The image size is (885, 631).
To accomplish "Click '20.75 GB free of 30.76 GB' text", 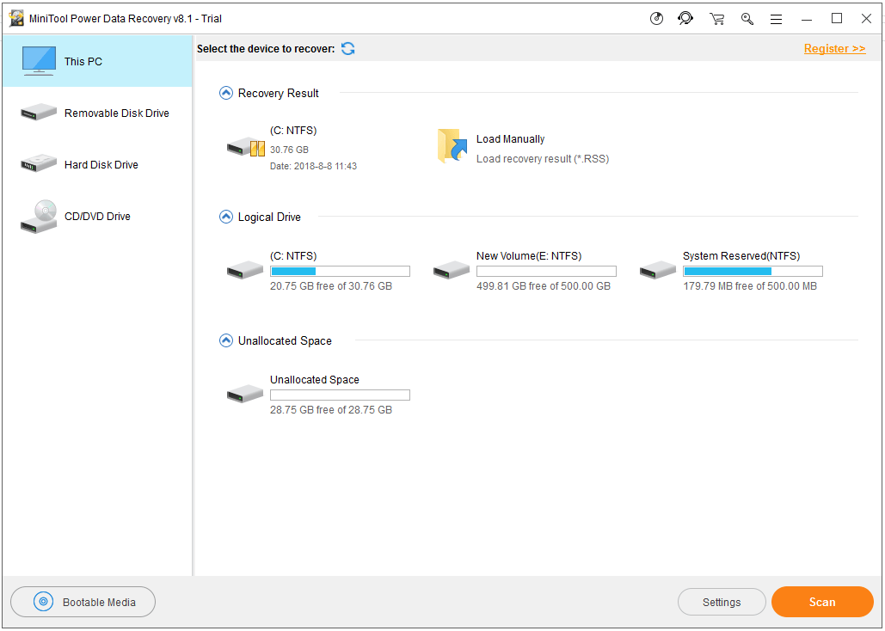I will [x=331, y=286].
